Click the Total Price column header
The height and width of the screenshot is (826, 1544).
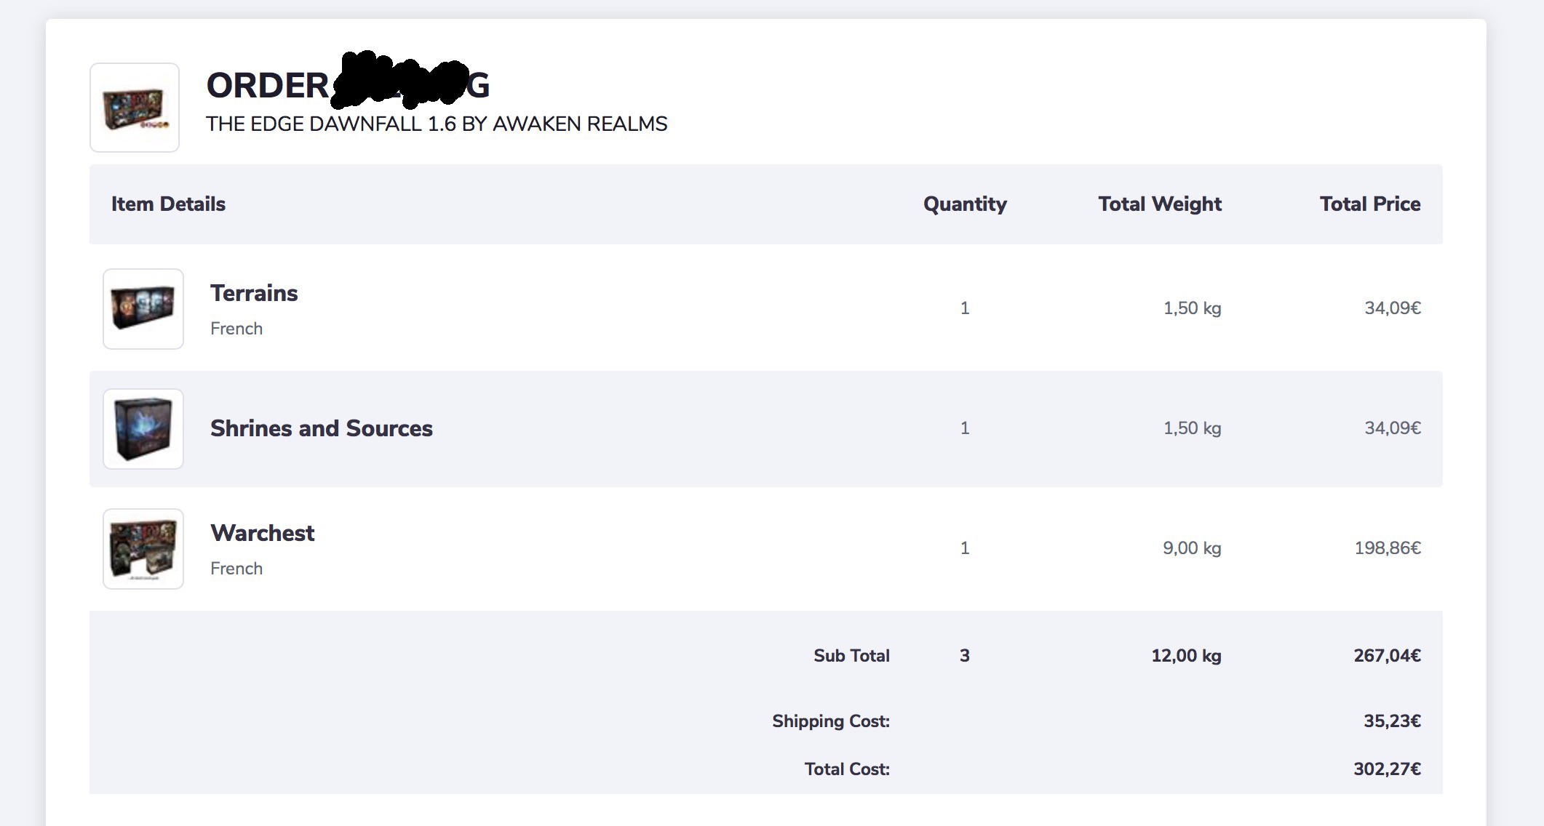coord(1370,204)
